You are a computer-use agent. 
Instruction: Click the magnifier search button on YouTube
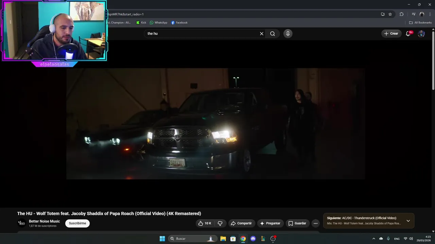273,34
